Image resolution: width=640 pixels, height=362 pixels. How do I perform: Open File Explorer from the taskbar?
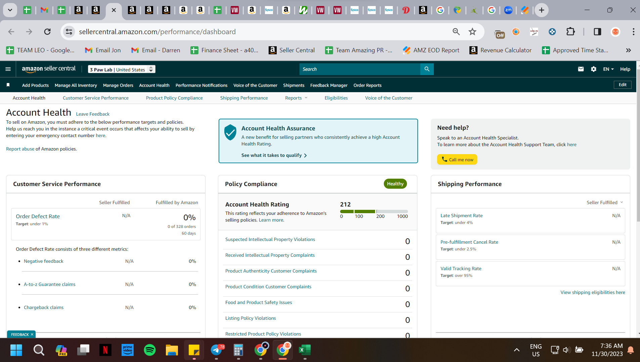point(172,350)
